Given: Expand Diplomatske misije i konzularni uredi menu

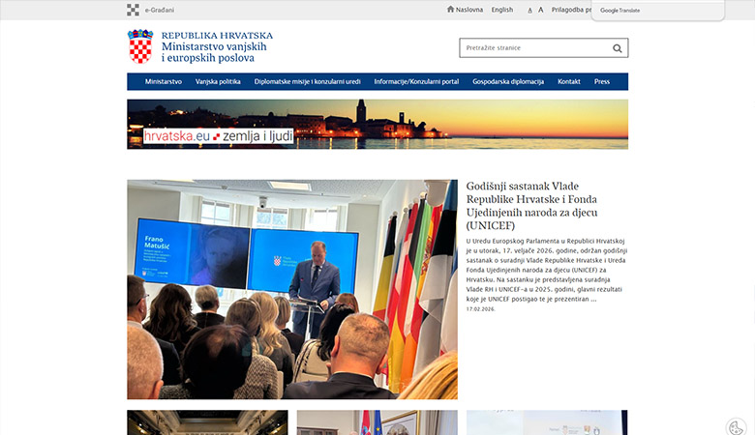Looking at the screenshot, I should click(x=307, y=82).
